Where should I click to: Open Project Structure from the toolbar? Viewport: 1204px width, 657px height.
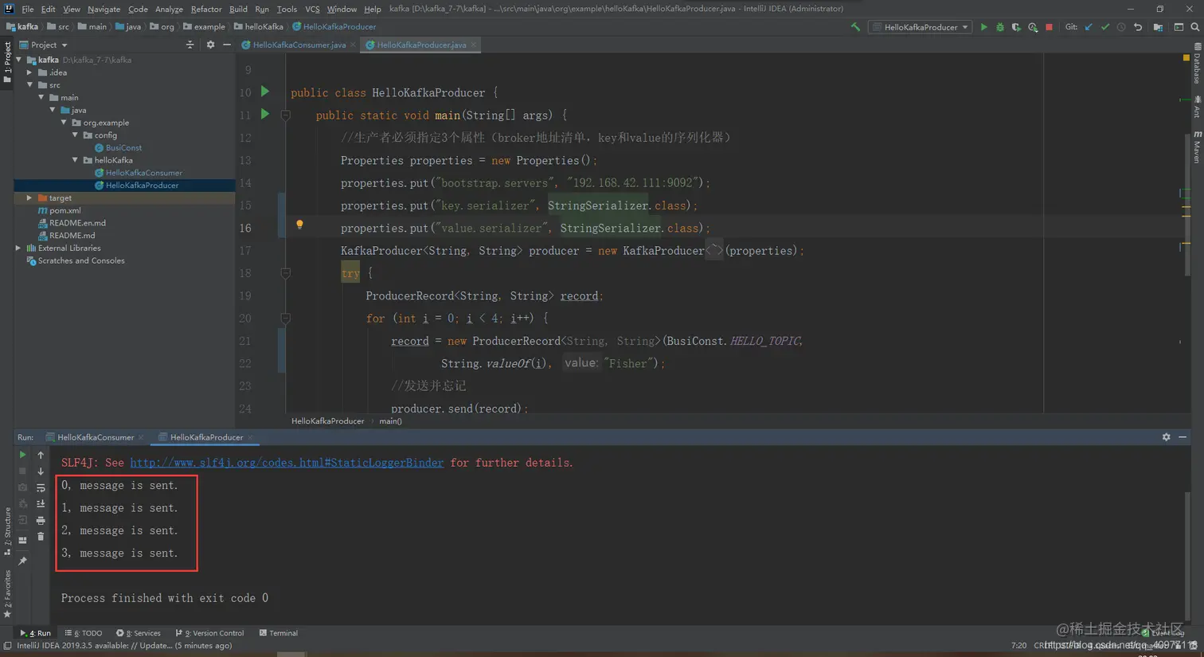coord(1159,27)
